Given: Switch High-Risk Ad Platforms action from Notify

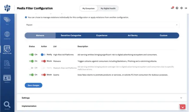Looking at the screenshot, I should pos(43,55).
